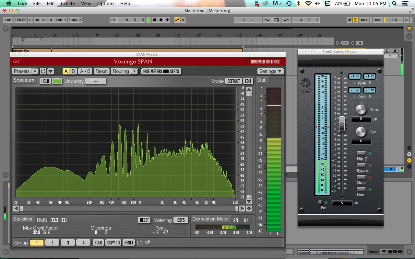
Task: Open the File menu
Action: (37, 4)
